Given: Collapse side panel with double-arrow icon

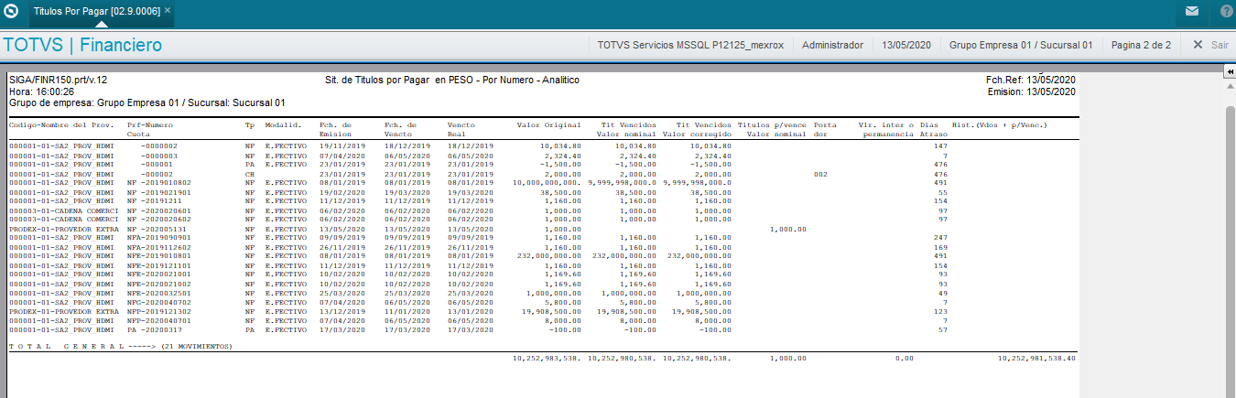Looking at the screenshot, I should click(1230, 71).
